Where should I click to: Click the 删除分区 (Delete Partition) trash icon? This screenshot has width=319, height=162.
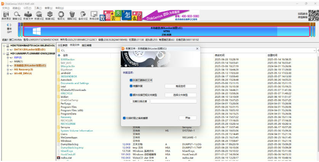72,15
